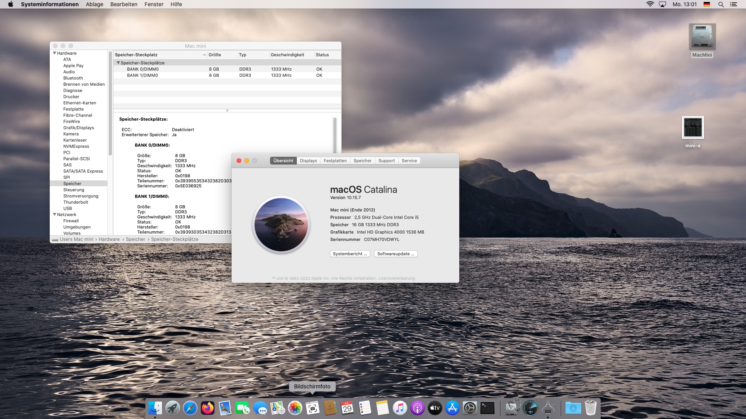This screenshot has height=419, width=746.
Task: Open the Mail app in dock
Action: click(x=225, y=408)
